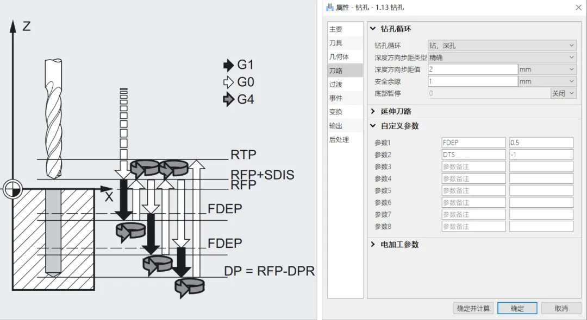Click the 参数2 value field -1
The image size is (587, 320).
[x=541, y=155]
